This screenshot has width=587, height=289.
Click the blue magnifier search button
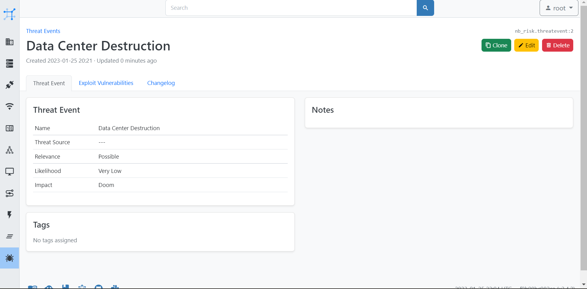[425, 8]
